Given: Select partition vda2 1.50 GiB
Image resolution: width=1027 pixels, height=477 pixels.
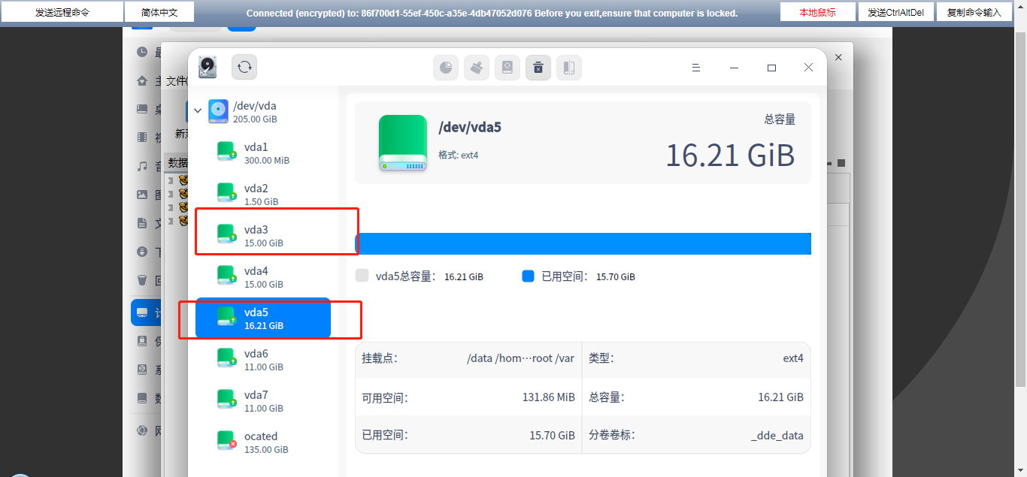Looking at the screenshot, I should coord(263,194).
